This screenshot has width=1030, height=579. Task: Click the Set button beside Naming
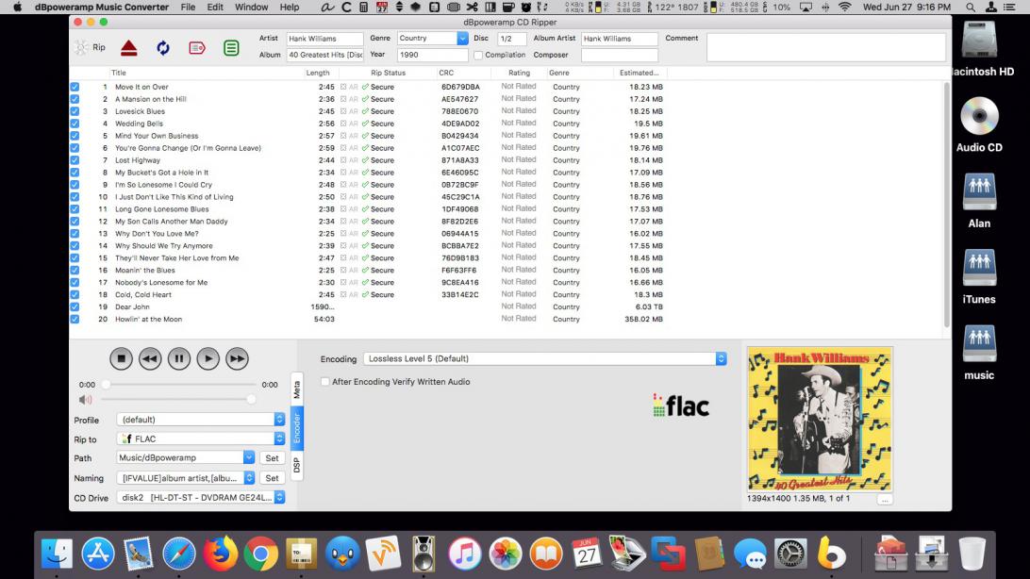(272, 478)
